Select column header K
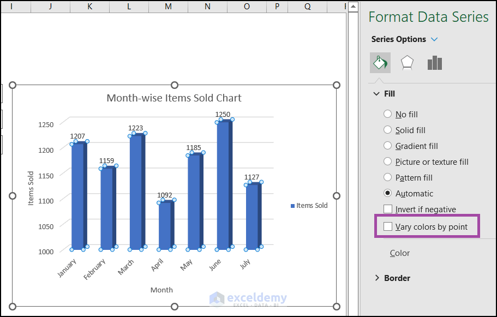Viewport: 497px width, 317px height. (89, 7)
